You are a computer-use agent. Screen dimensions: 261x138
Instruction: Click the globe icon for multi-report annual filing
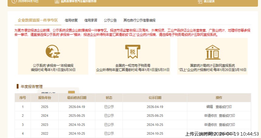(53, 52)
